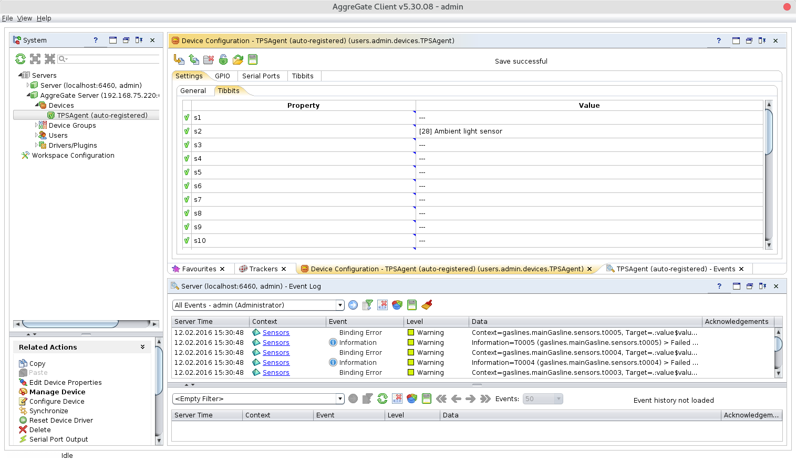The image size is (796, 460).
Task: Click Sensors link in last event row
Action: tap(276, 373)
